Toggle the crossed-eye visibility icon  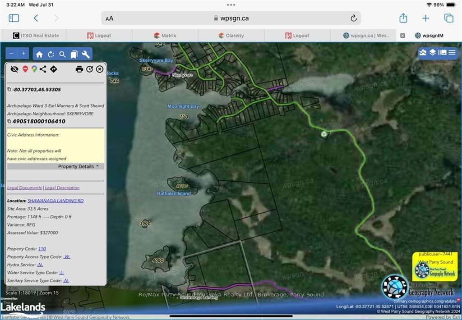click(x=14, y=69)
